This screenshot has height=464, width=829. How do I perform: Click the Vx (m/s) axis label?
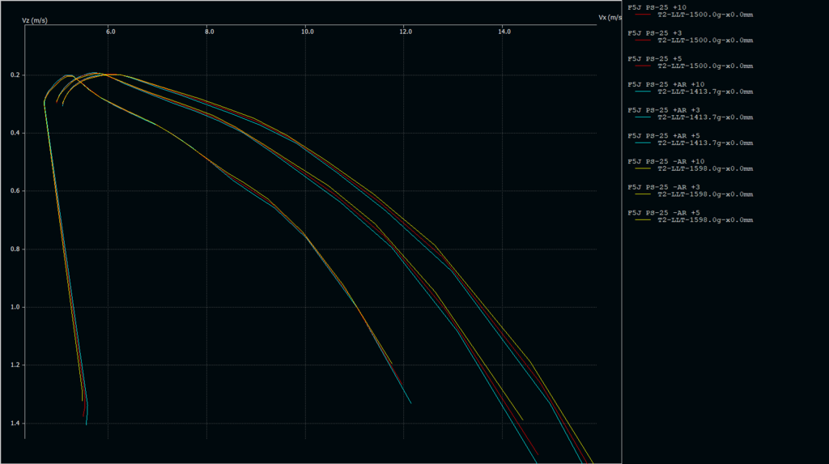point(610,16)
